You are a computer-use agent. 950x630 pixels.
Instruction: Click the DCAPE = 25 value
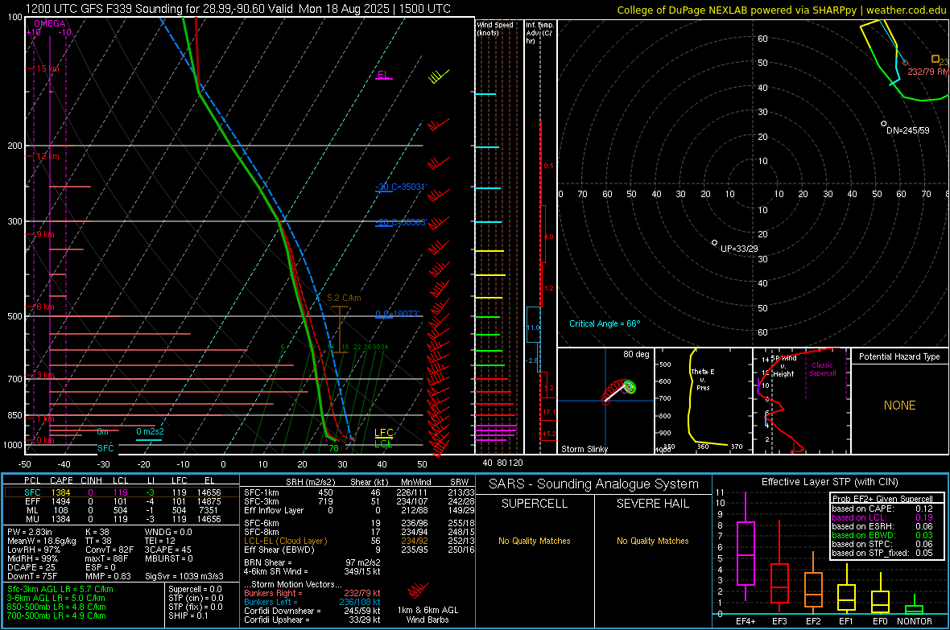[31, 567]
